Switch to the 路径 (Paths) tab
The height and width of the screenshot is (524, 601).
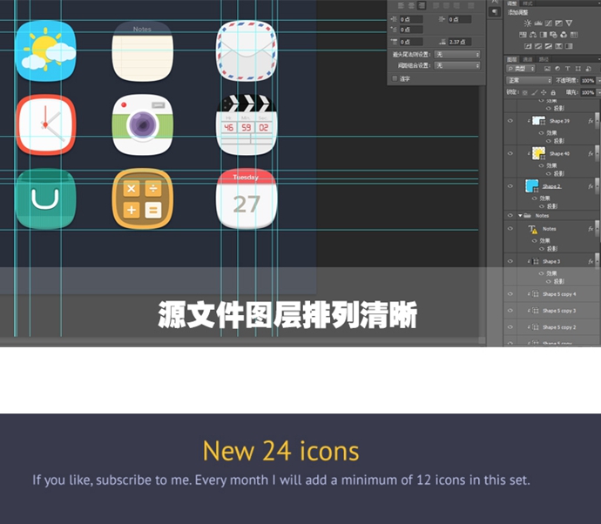click(x=544, y=59)
